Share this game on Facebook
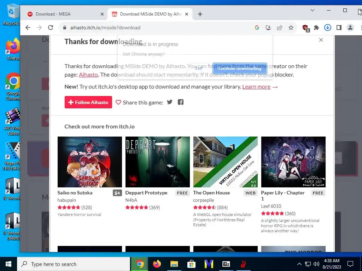 coord(181,102)
